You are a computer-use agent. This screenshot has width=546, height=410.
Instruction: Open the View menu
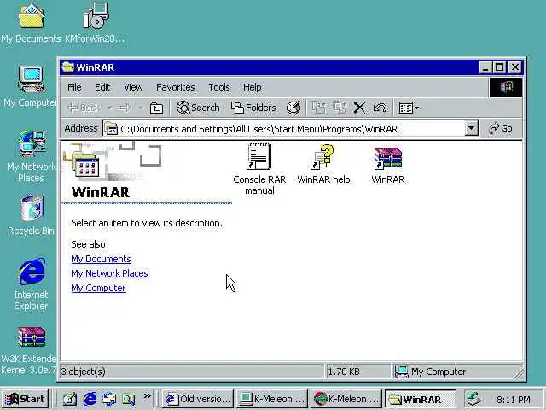click(133, 87)
